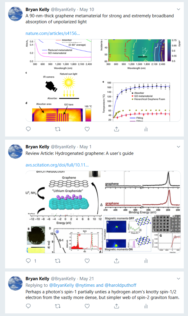The image size is (188, 316).
Task: Reply to the graphene metamaterial tweet
Action: [28, 129]
